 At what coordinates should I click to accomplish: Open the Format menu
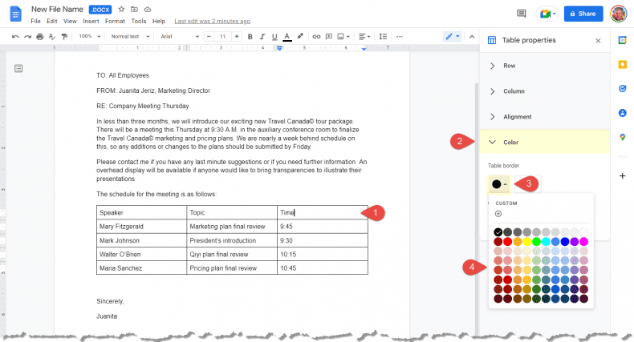(x=115, y=21)
